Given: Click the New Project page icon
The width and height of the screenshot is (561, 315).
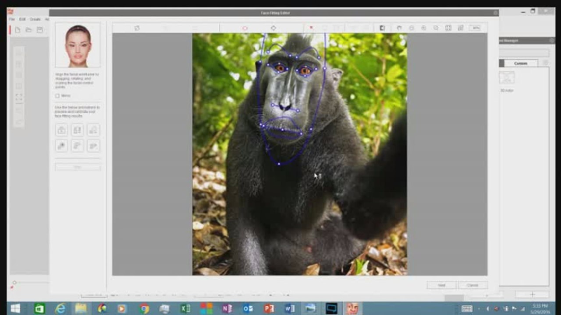Looking at the screenshot, I should pyautogui.click(x=18, y=30).
